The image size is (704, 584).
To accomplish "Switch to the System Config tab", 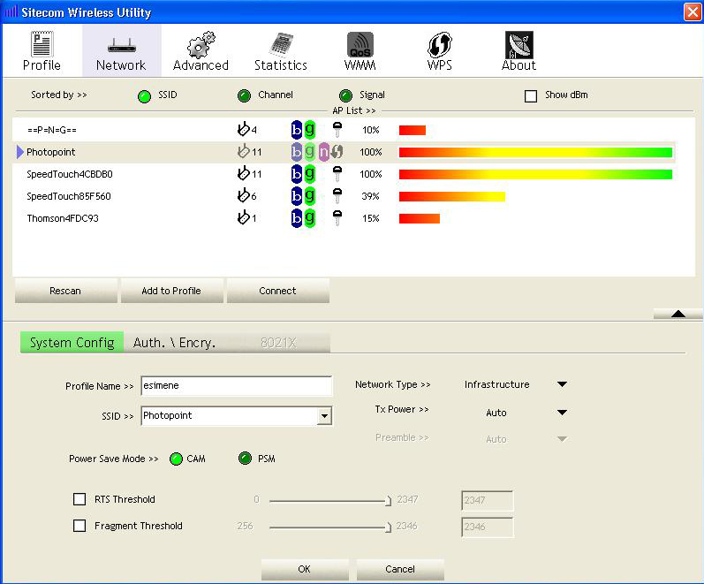I will point(72,343).
